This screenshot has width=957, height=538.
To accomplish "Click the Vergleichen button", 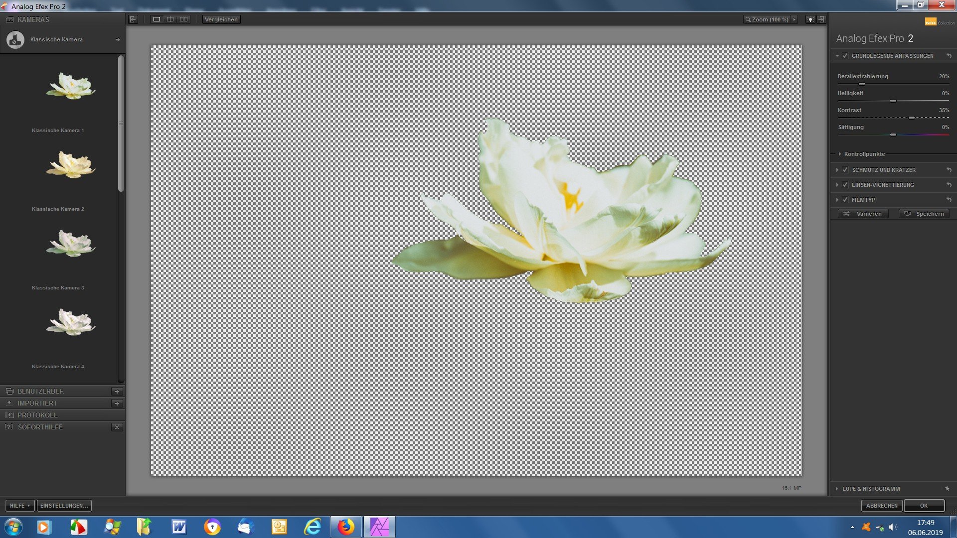I will (221, 19).
